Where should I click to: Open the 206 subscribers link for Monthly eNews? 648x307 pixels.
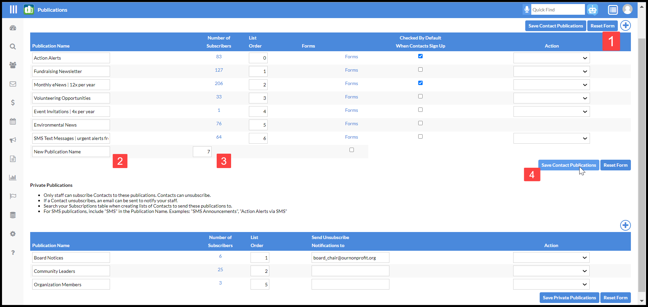pyautogui.click(x=219, y=83)
